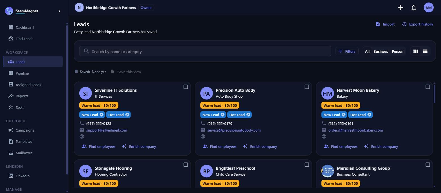
Task: Select the Silverline IT Solutions checkbox
Action: [x=186, y=87]
